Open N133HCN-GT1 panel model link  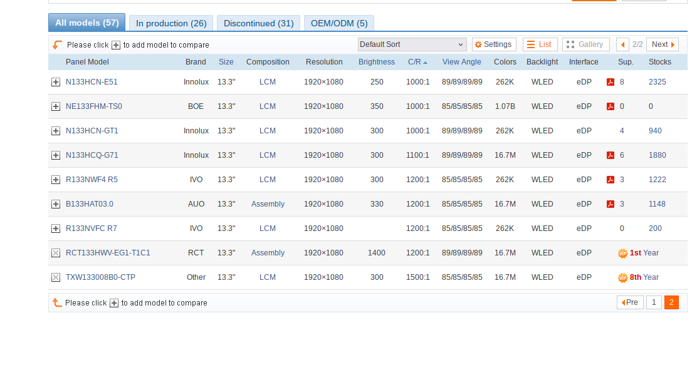pyautogui.click(x=92, y=131)
